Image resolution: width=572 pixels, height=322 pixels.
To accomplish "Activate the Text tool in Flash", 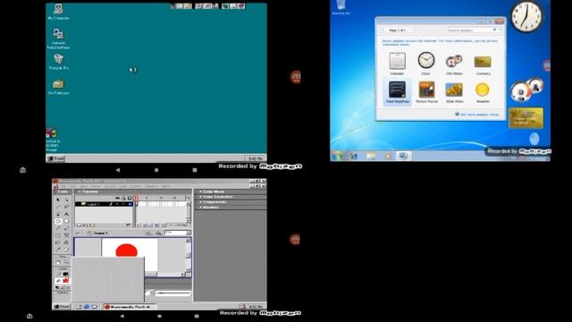I will coord(66,214).
